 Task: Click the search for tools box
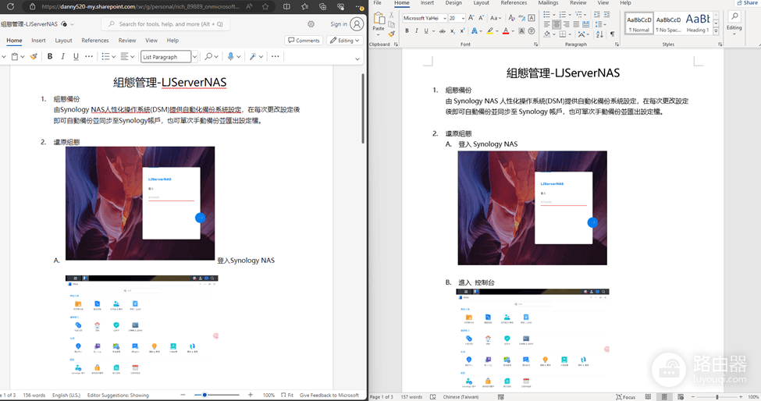(165, 23)
